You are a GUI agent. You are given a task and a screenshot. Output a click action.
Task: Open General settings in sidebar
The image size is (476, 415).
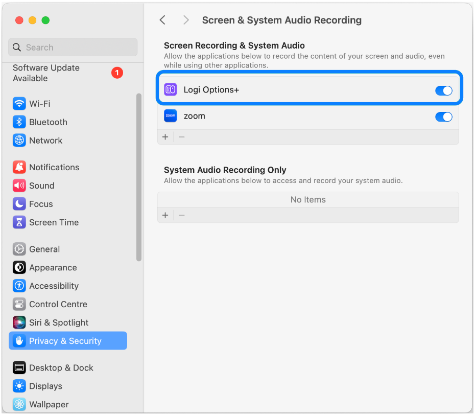click(x=44, y=249)
